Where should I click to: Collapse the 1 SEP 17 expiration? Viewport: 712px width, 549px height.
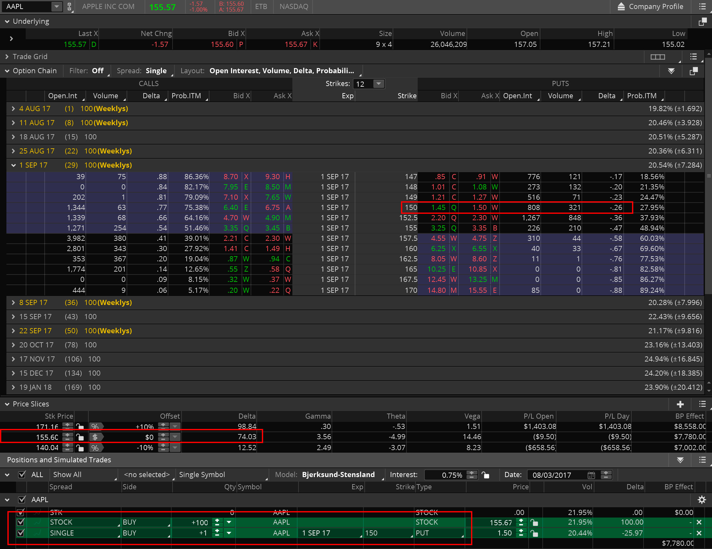coord(13,166)
